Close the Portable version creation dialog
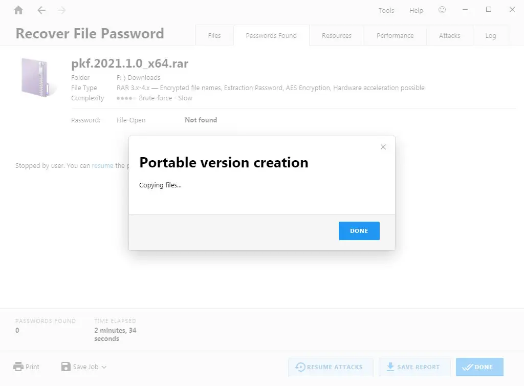This screenshot has width=524, height=386. tap(383, 147)
